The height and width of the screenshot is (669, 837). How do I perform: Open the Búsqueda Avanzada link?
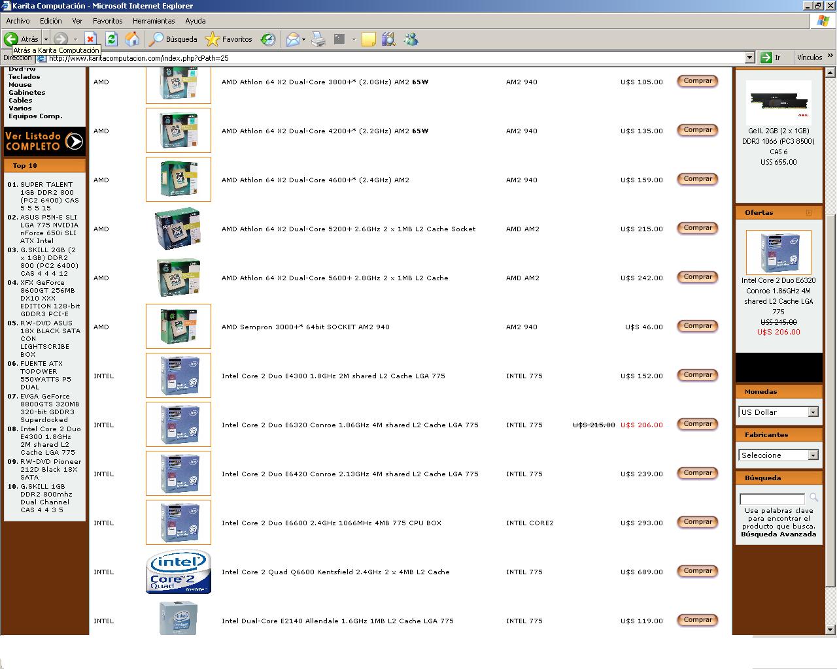coord(778,534)
